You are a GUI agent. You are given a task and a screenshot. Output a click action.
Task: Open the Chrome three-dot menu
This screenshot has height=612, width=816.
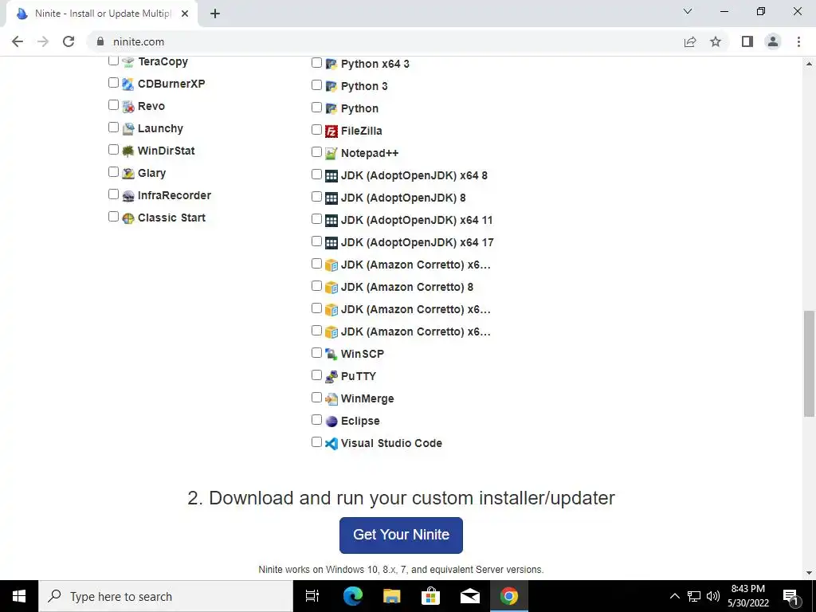click(x=798, y=41)
